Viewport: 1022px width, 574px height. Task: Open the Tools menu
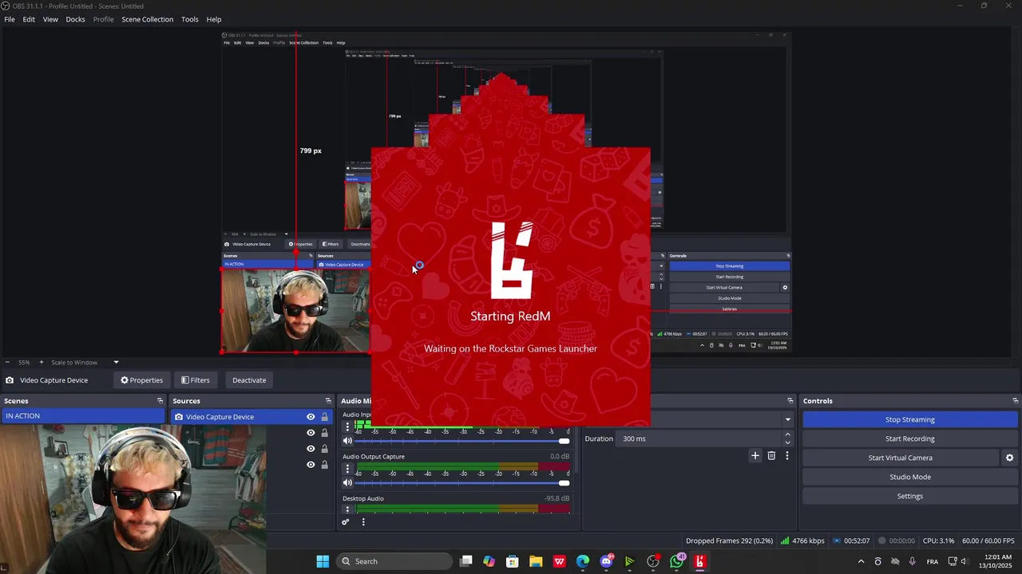pyautogui.click(x=190, y=19)
